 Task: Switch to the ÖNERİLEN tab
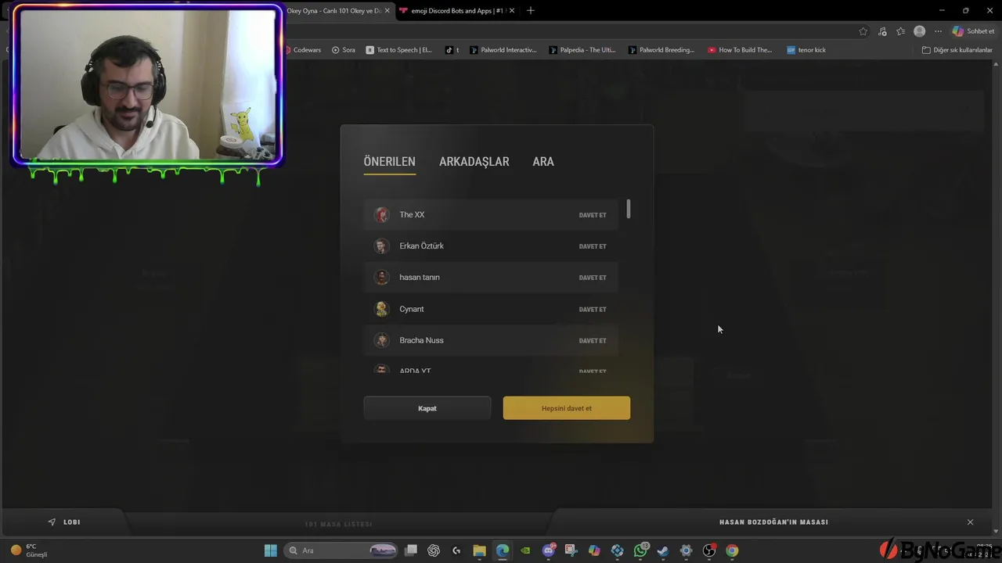[389, 162]
